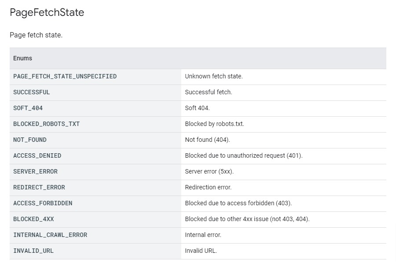Viewport: 396px width, 270px height.
Task: Select the PAGE_FETCH_STATE_UNSPECIFIED enum name
Action: (x=65, y=76)
